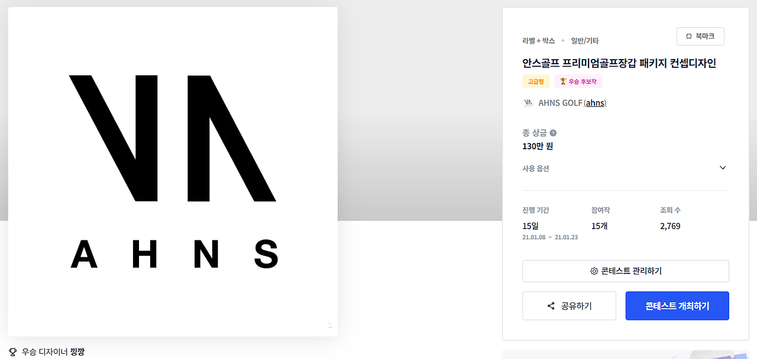757x359 pixels.
Task: Open winning designer 낑깡 profile
Action: 77,352
